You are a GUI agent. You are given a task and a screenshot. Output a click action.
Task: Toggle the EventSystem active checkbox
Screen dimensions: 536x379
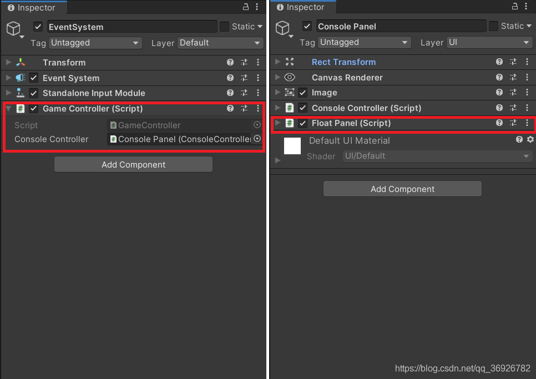point(38,27)
